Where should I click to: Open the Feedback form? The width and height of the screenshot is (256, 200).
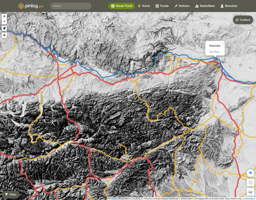(243, 20)
